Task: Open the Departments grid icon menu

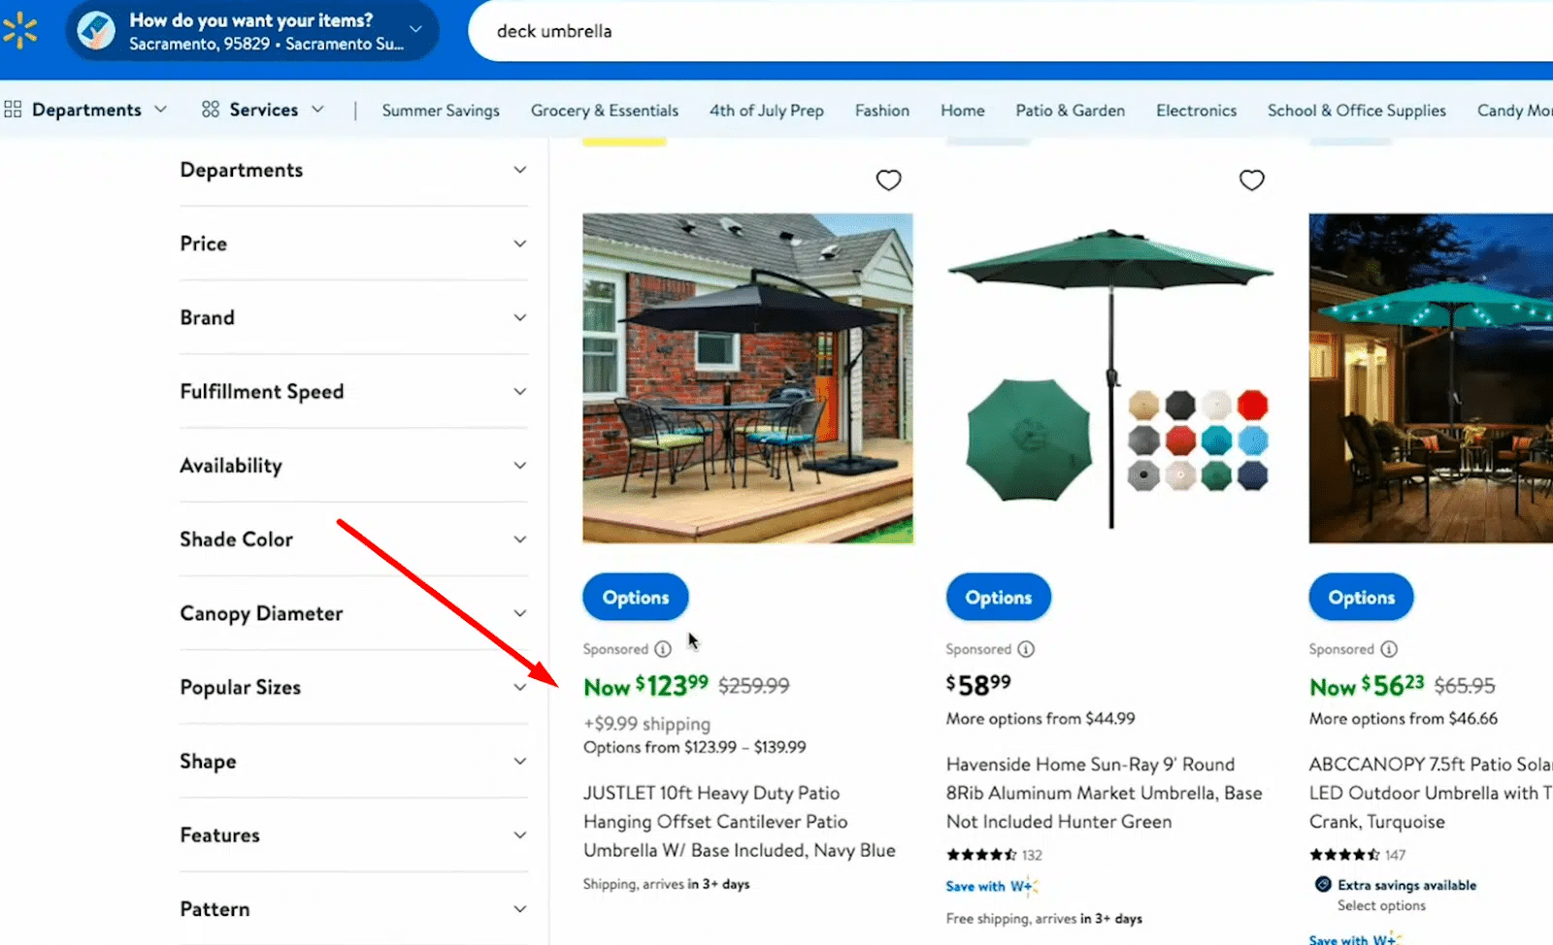Action: [x=14, y=110]
